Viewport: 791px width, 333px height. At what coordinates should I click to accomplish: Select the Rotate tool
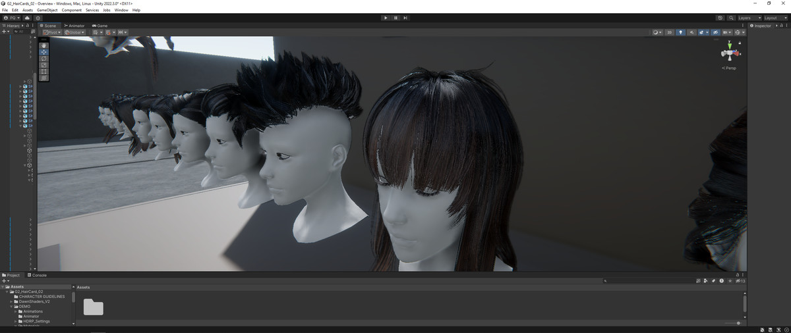click(44, 59)
